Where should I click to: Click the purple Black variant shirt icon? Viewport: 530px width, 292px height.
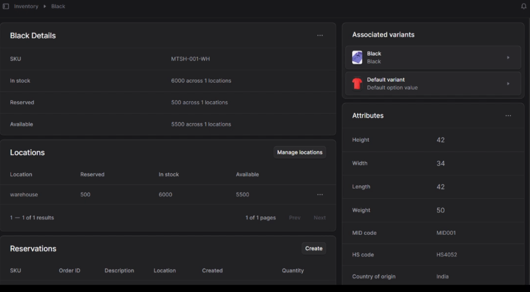[358, 57]
